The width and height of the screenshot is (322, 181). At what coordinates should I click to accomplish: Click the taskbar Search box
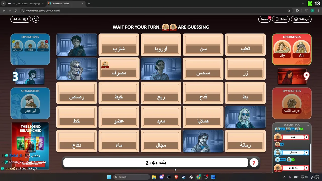click(131, 177)
